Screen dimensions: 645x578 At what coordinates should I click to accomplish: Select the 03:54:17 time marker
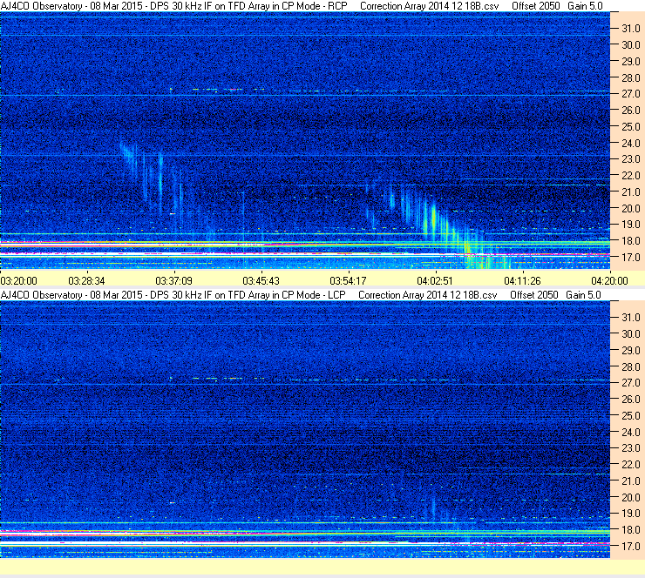pyautogui.click(x=348, y=280)
